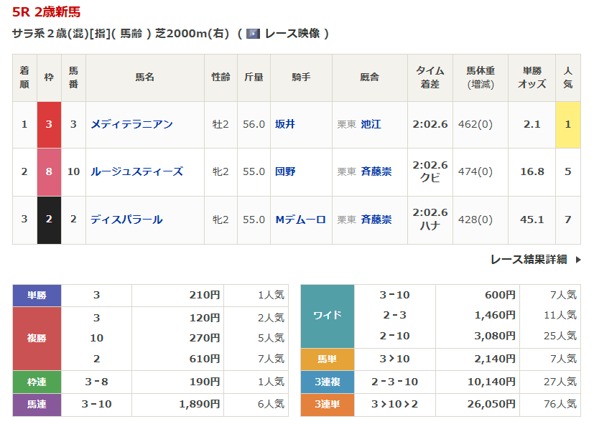594x424 pixels.
Task: Click the race video play icon
Action: (x=253, y=34)
